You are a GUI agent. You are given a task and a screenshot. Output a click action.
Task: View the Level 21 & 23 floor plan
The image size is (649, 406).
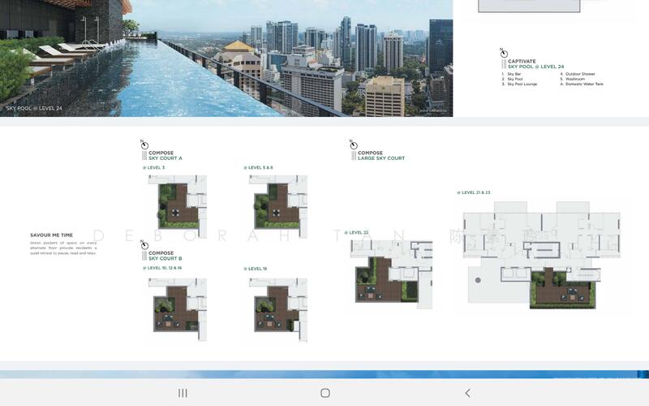click(x=541, y=256)
